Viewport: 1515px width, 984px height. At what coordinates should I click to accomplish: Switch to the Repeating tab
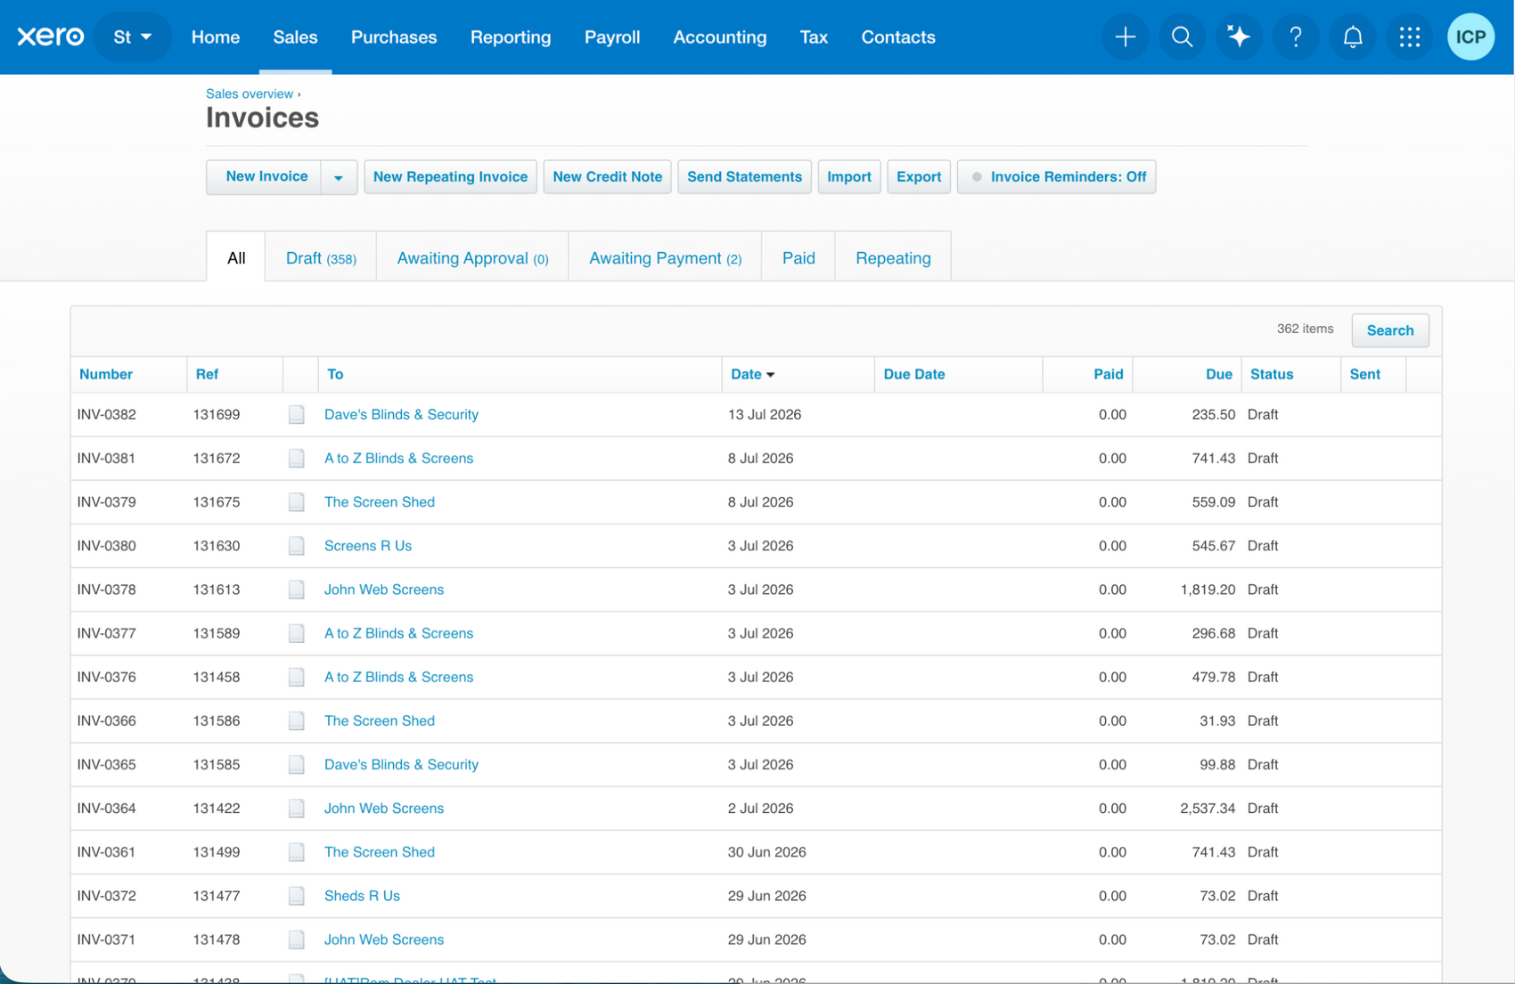[893, 257]
